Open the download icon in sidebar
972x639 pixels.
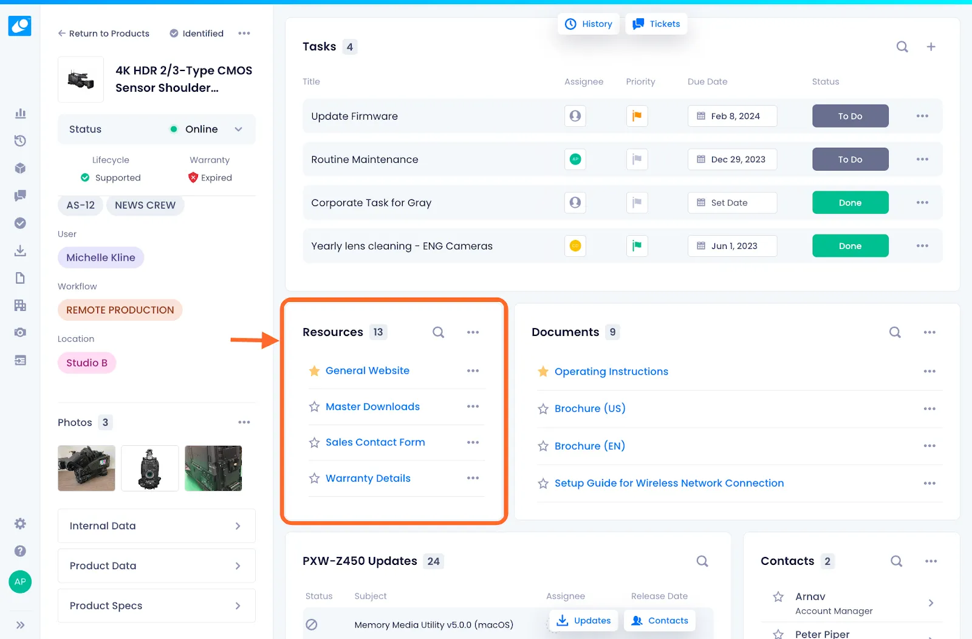20,250
